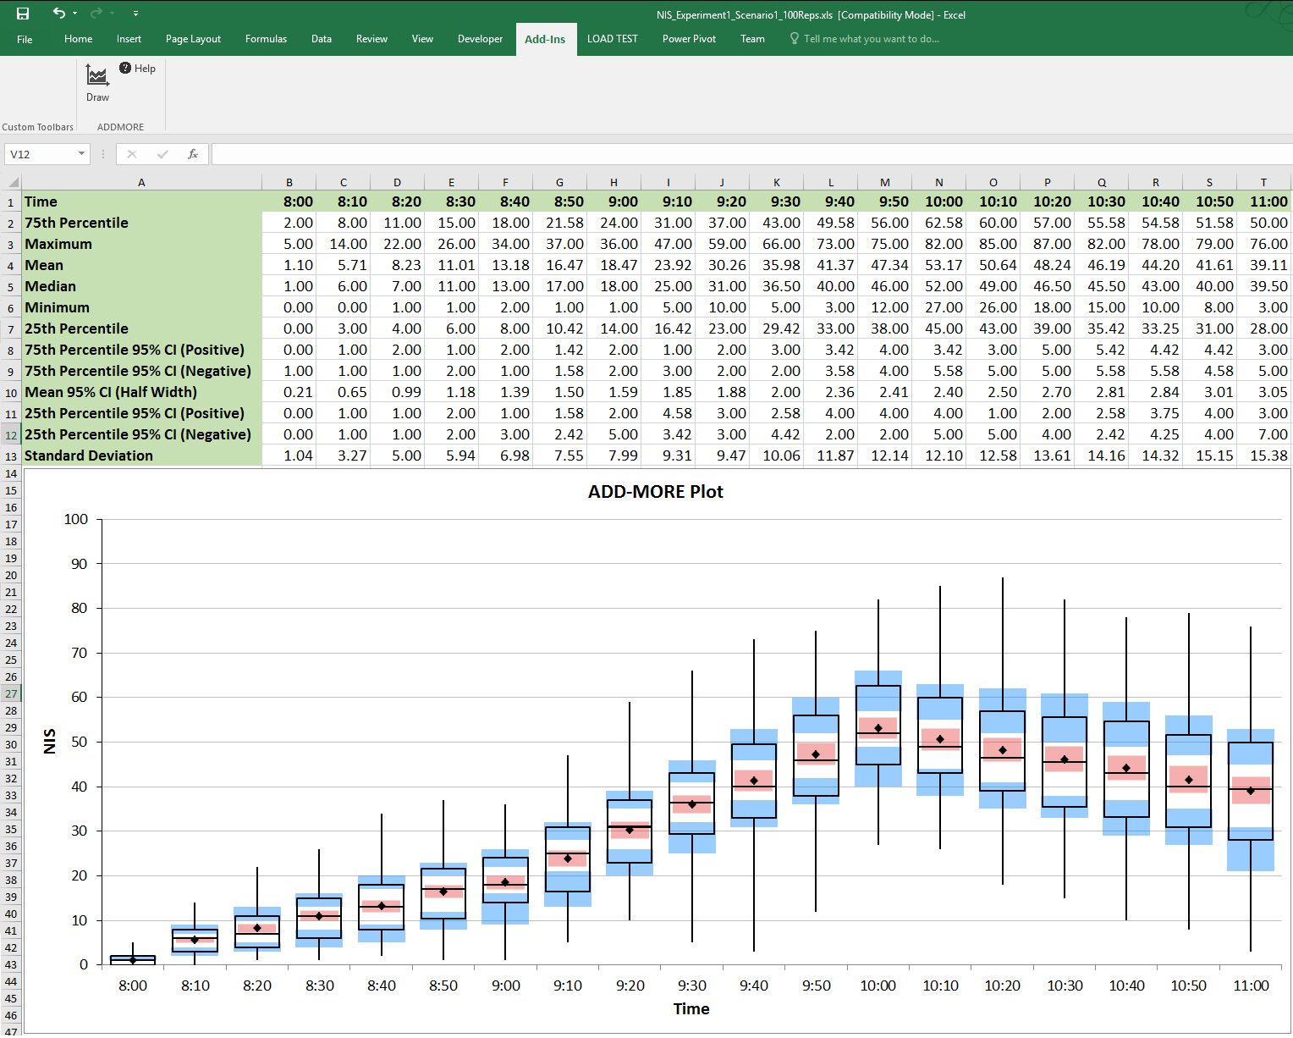This screenshot has width=1293, height=1038.
Task: Select the Page Layout ribbon tab
Action: [193, 39]
